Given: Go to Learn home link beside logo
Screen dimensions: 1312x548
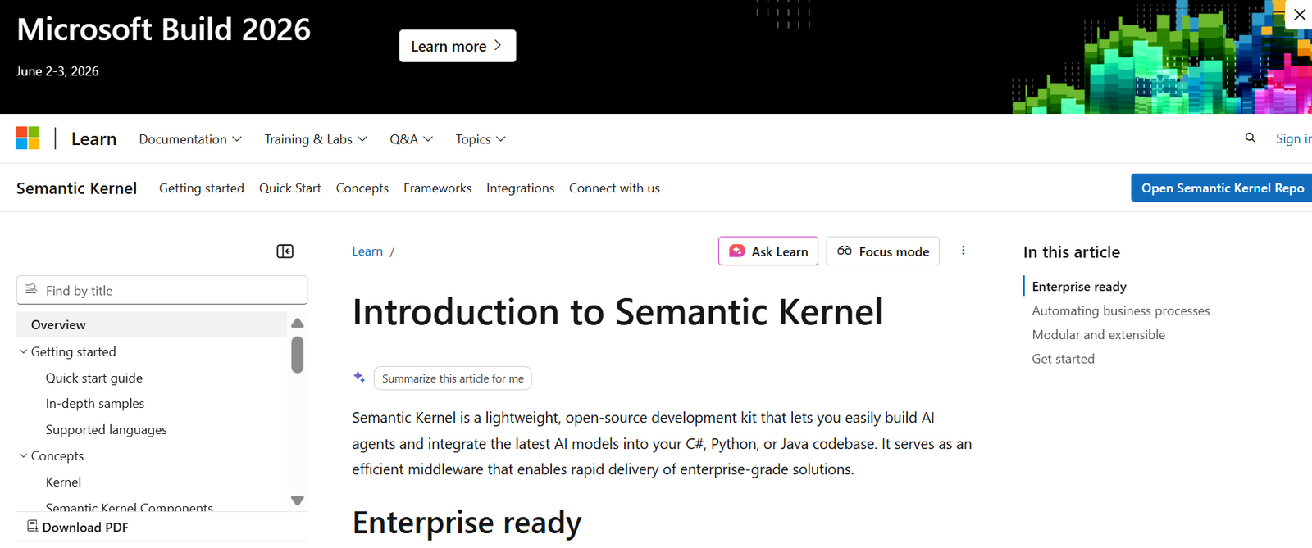Looking at the screenshot, I should (94, 139).
